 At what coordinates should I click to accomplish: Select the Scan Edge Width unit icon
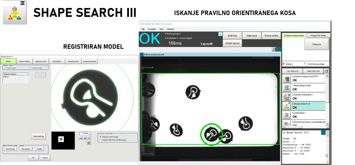click(x=286, y=88)
